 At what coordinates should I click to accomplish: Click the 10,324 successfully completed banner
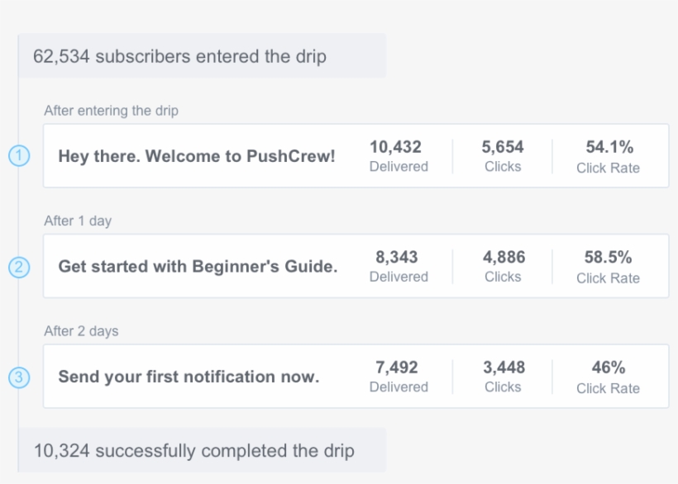(193, 451)
